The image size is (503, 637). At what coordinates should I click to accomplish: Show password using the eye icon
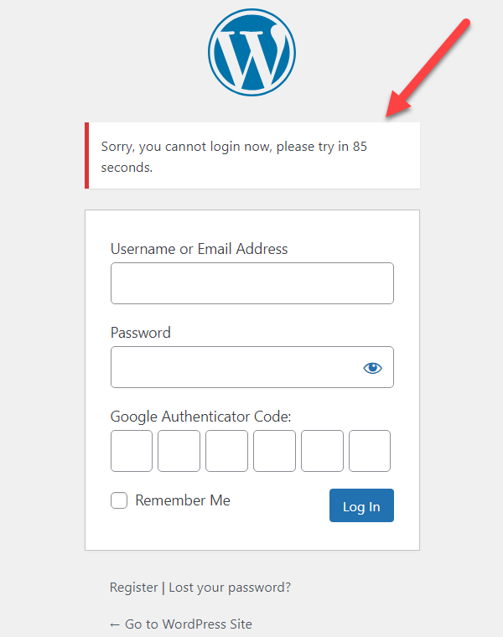click(x=372, y=368)
